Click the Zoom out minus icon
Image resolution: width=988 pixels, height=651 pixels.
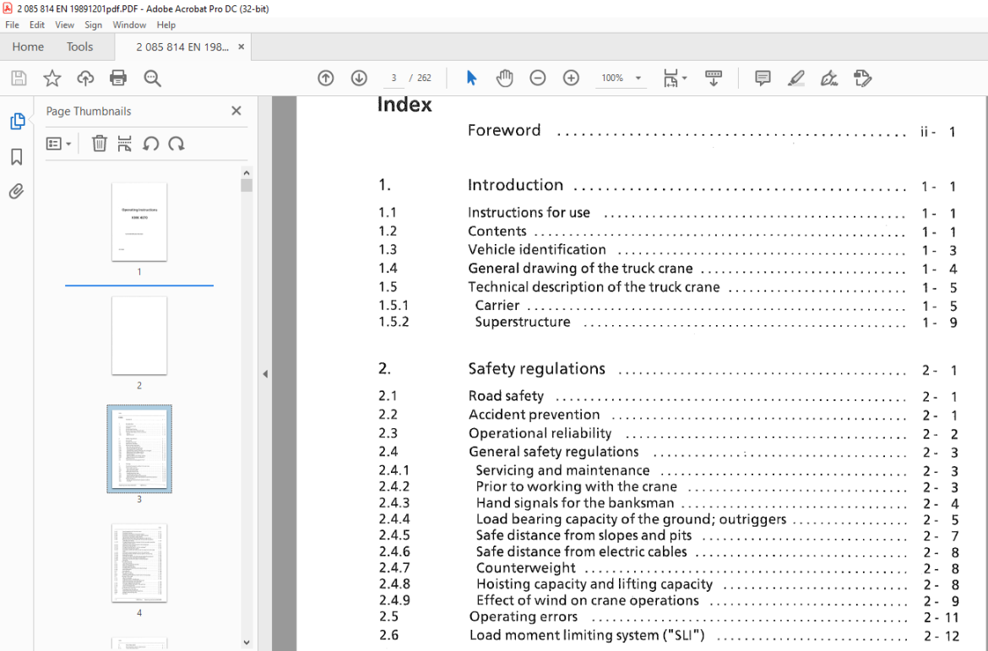click(x=537, y=79)
